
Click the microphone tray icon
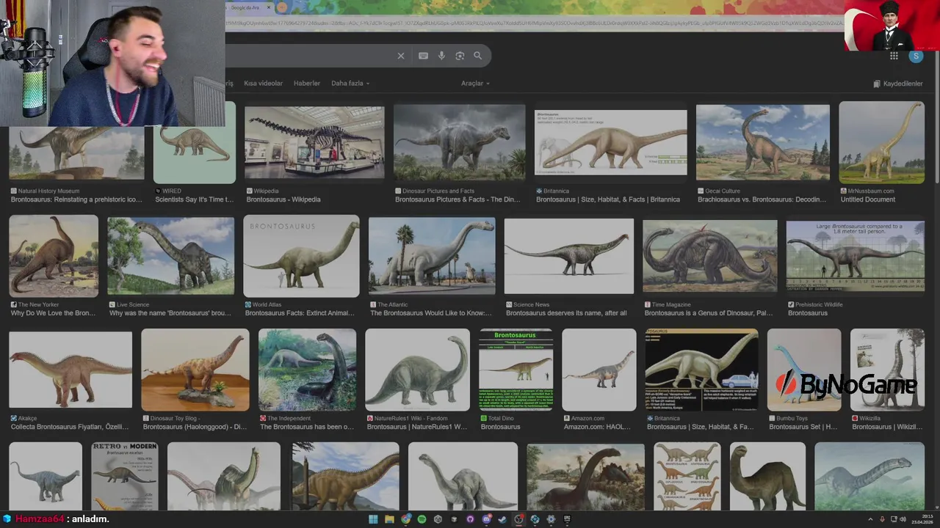(882, 519)
